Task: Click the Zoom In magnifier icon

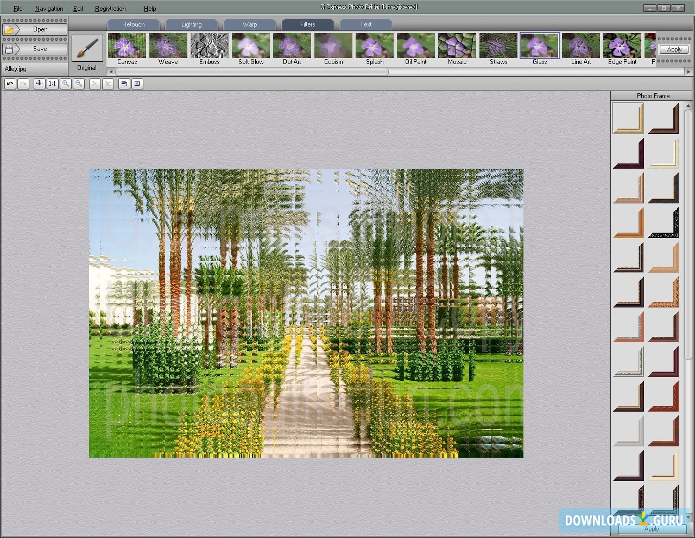Action: click(66, 84)
